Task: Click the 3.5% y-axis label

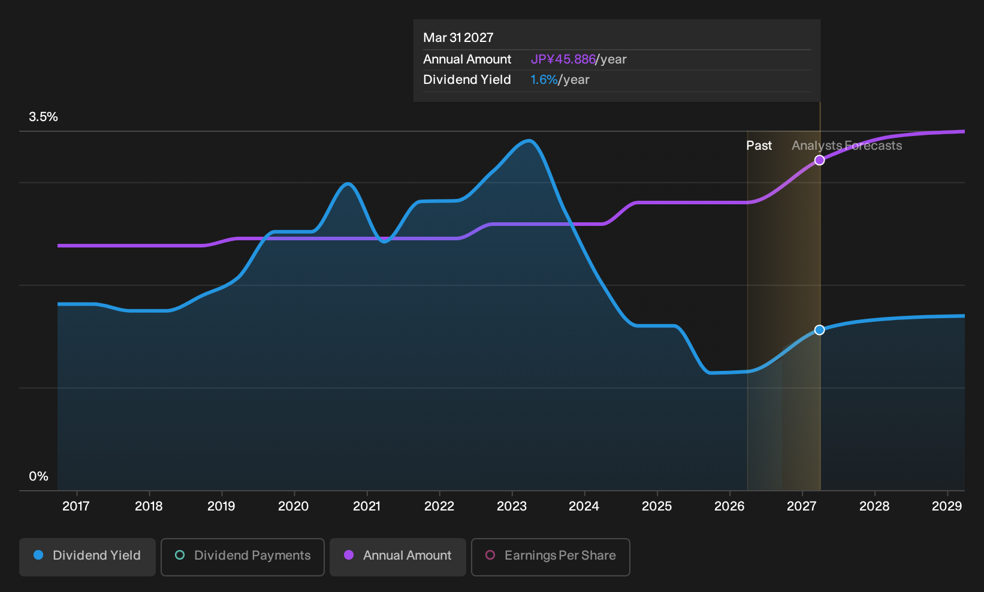Action: coord(44,117)
